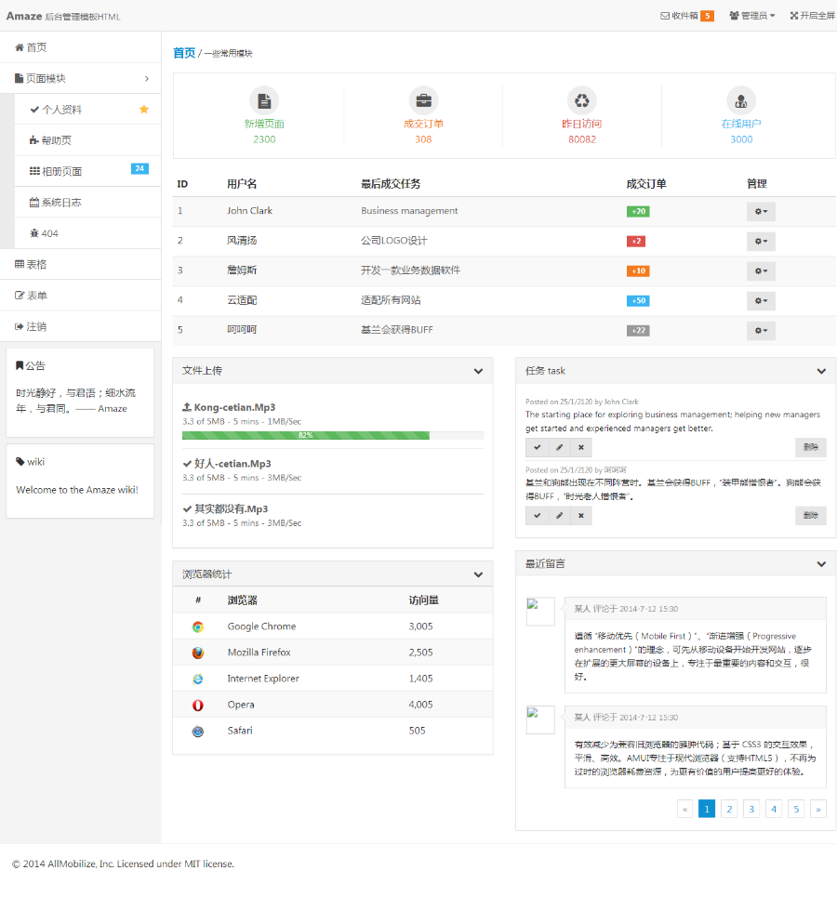837x897 pixels.
Task: Open the gear dropdown for John Clark
Action: click(x=761, y=211)
